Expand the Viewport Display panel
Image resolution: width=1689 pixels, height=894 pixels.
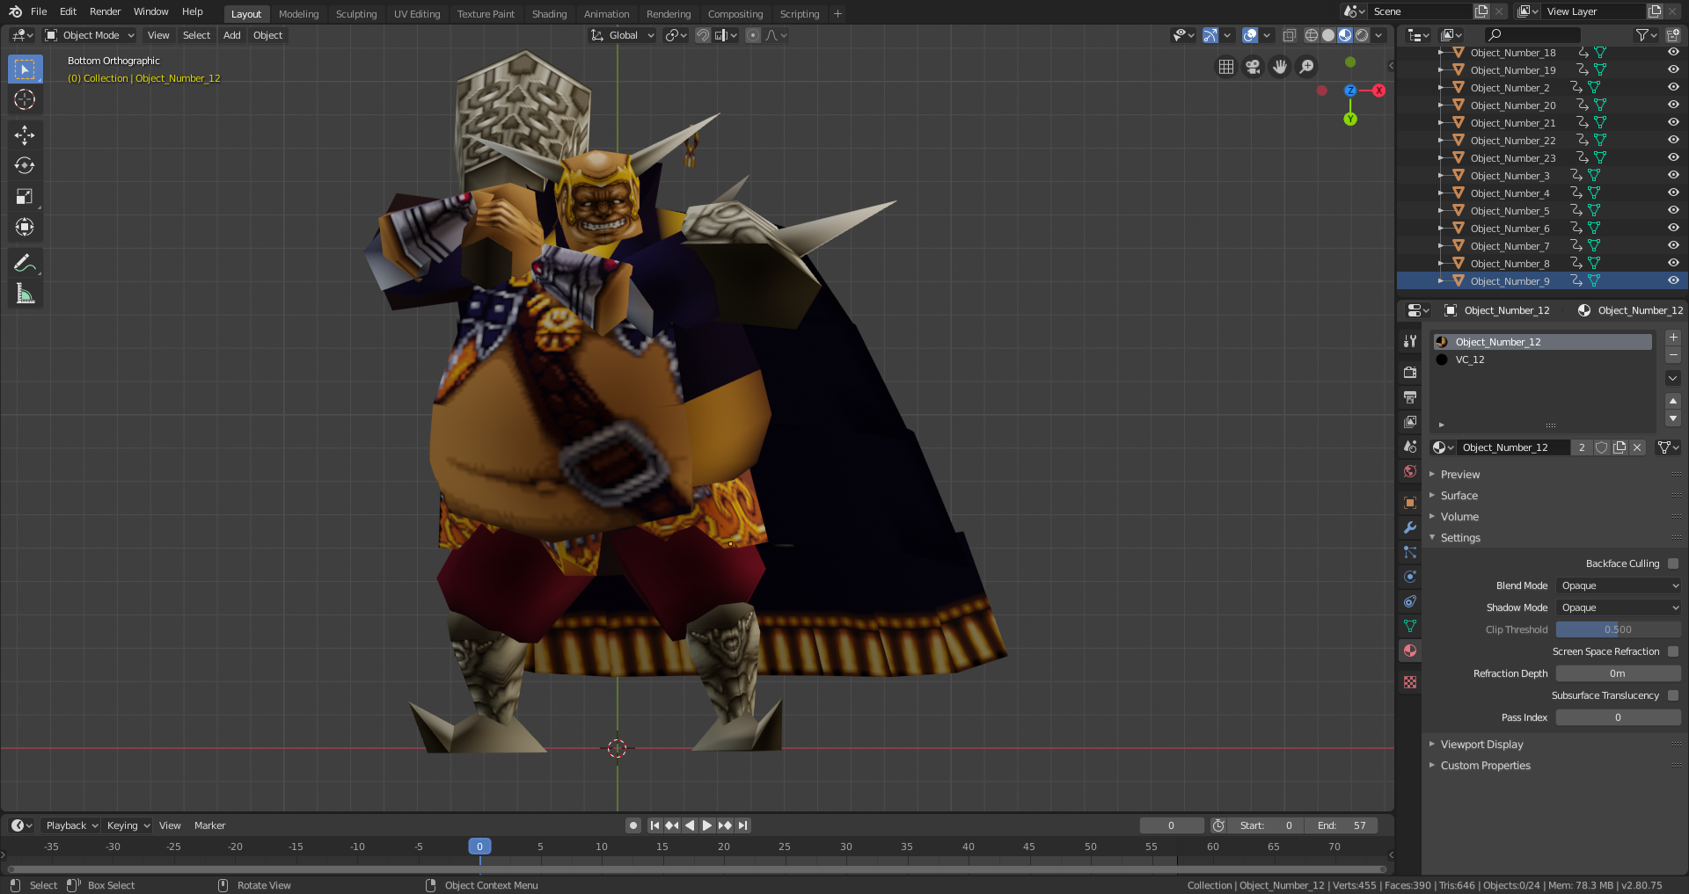click(1481, 745)
